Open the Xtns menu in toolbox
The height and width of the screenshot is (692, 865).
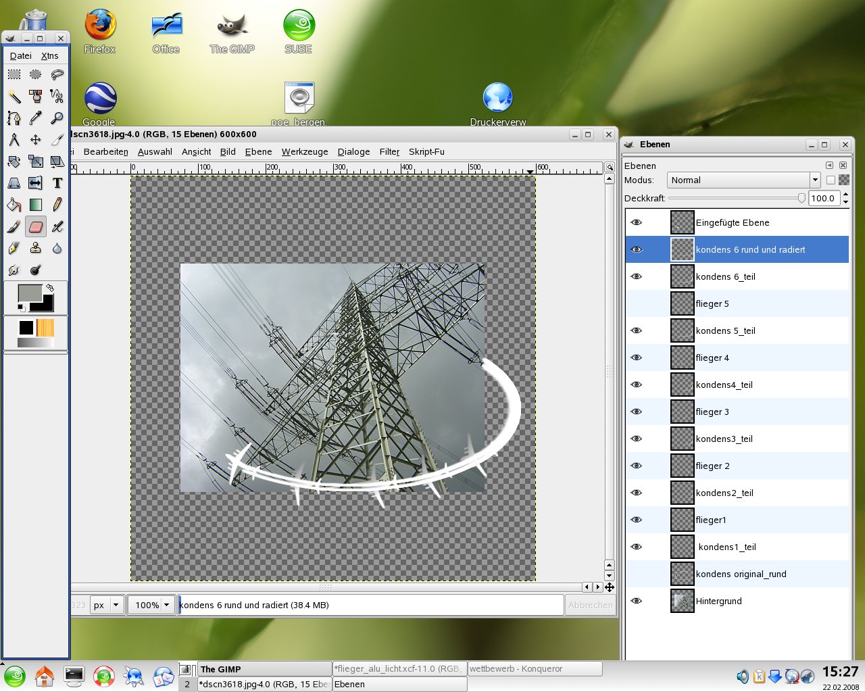49,55
